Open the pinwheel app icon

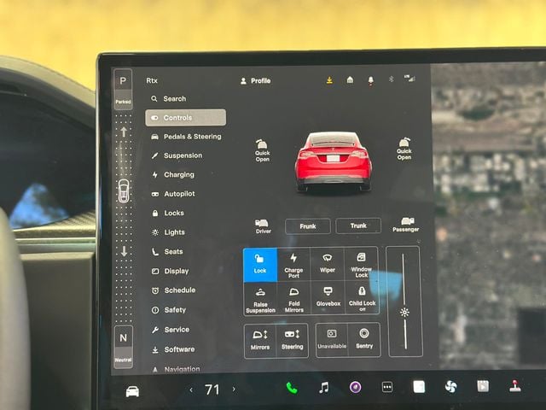[x=451, y=386]
